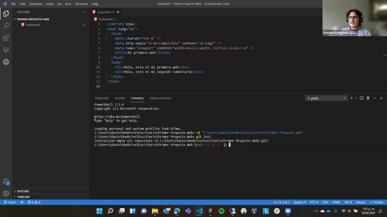Click the webcam video thumbnail

click(x=355, y=18)
